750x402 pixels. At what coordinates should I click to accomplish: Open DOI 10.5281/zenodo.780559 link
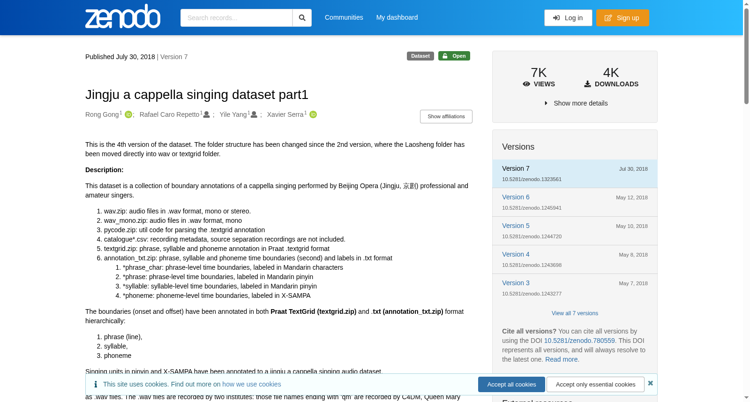tap(579, 341)
